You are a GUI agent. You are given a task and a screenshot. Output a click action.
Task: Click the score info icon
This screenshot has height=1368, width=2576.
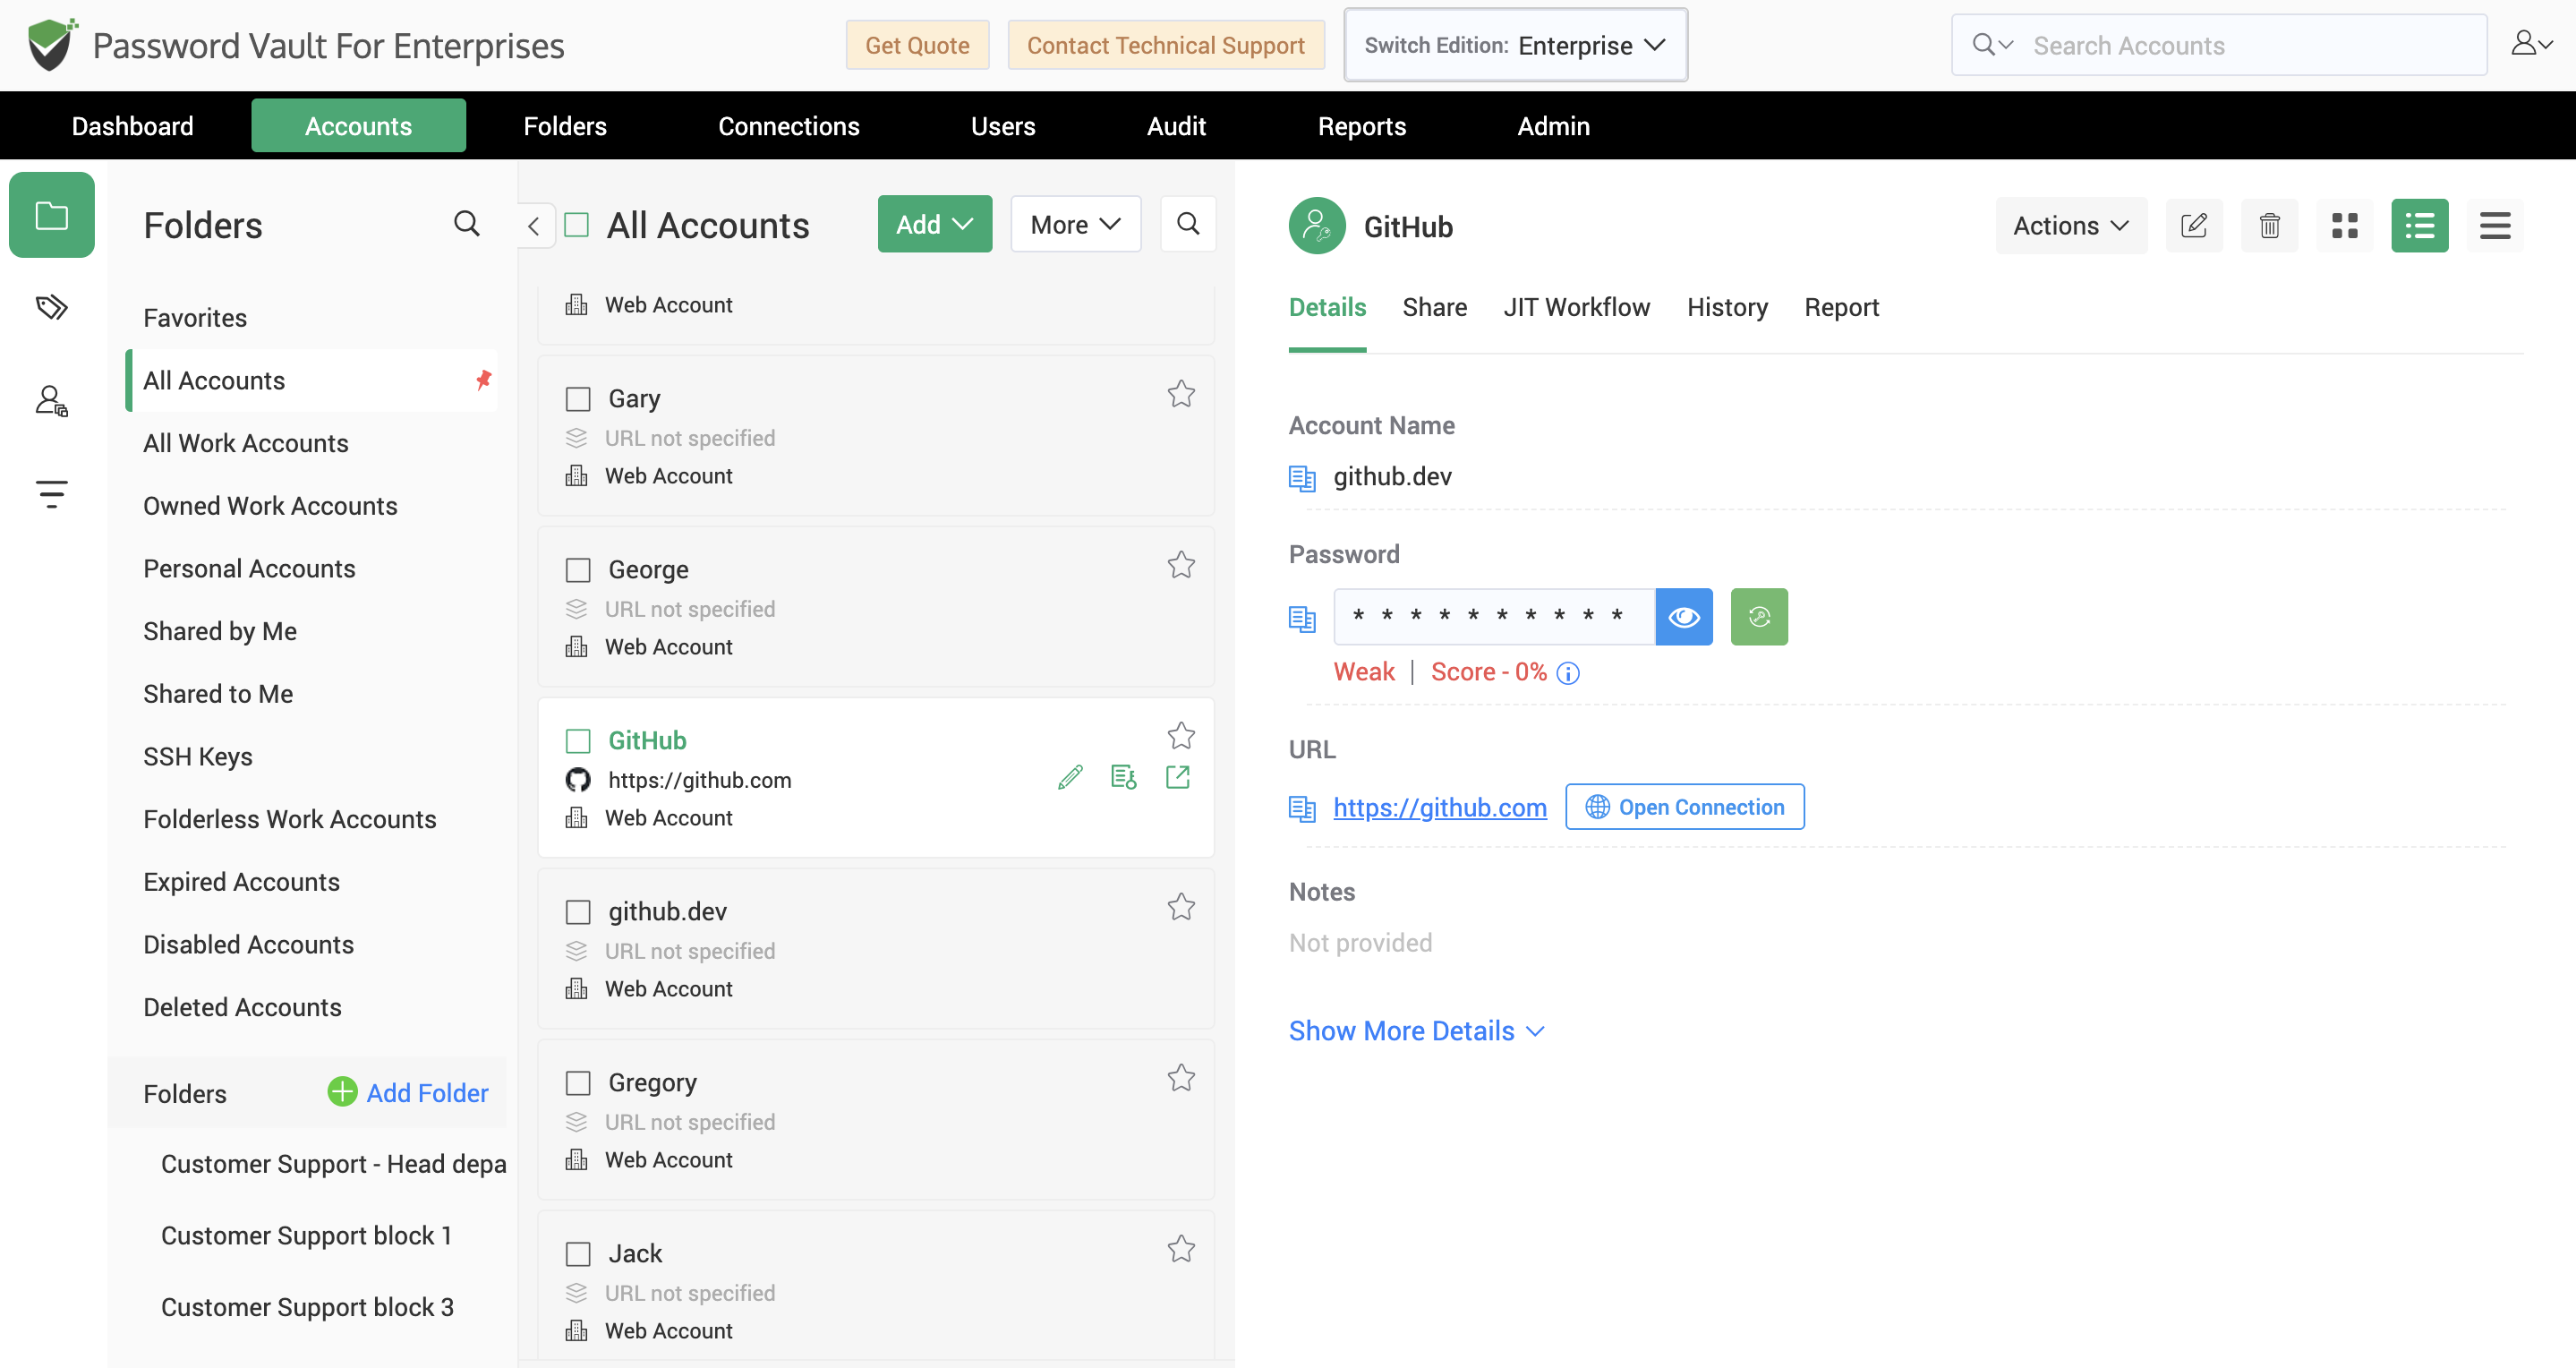point(1568,673)
